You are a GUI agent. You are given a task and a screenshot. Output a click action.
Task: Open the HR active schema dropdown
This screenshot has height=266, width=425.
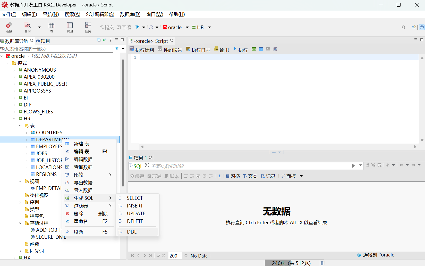click(209, 28)
